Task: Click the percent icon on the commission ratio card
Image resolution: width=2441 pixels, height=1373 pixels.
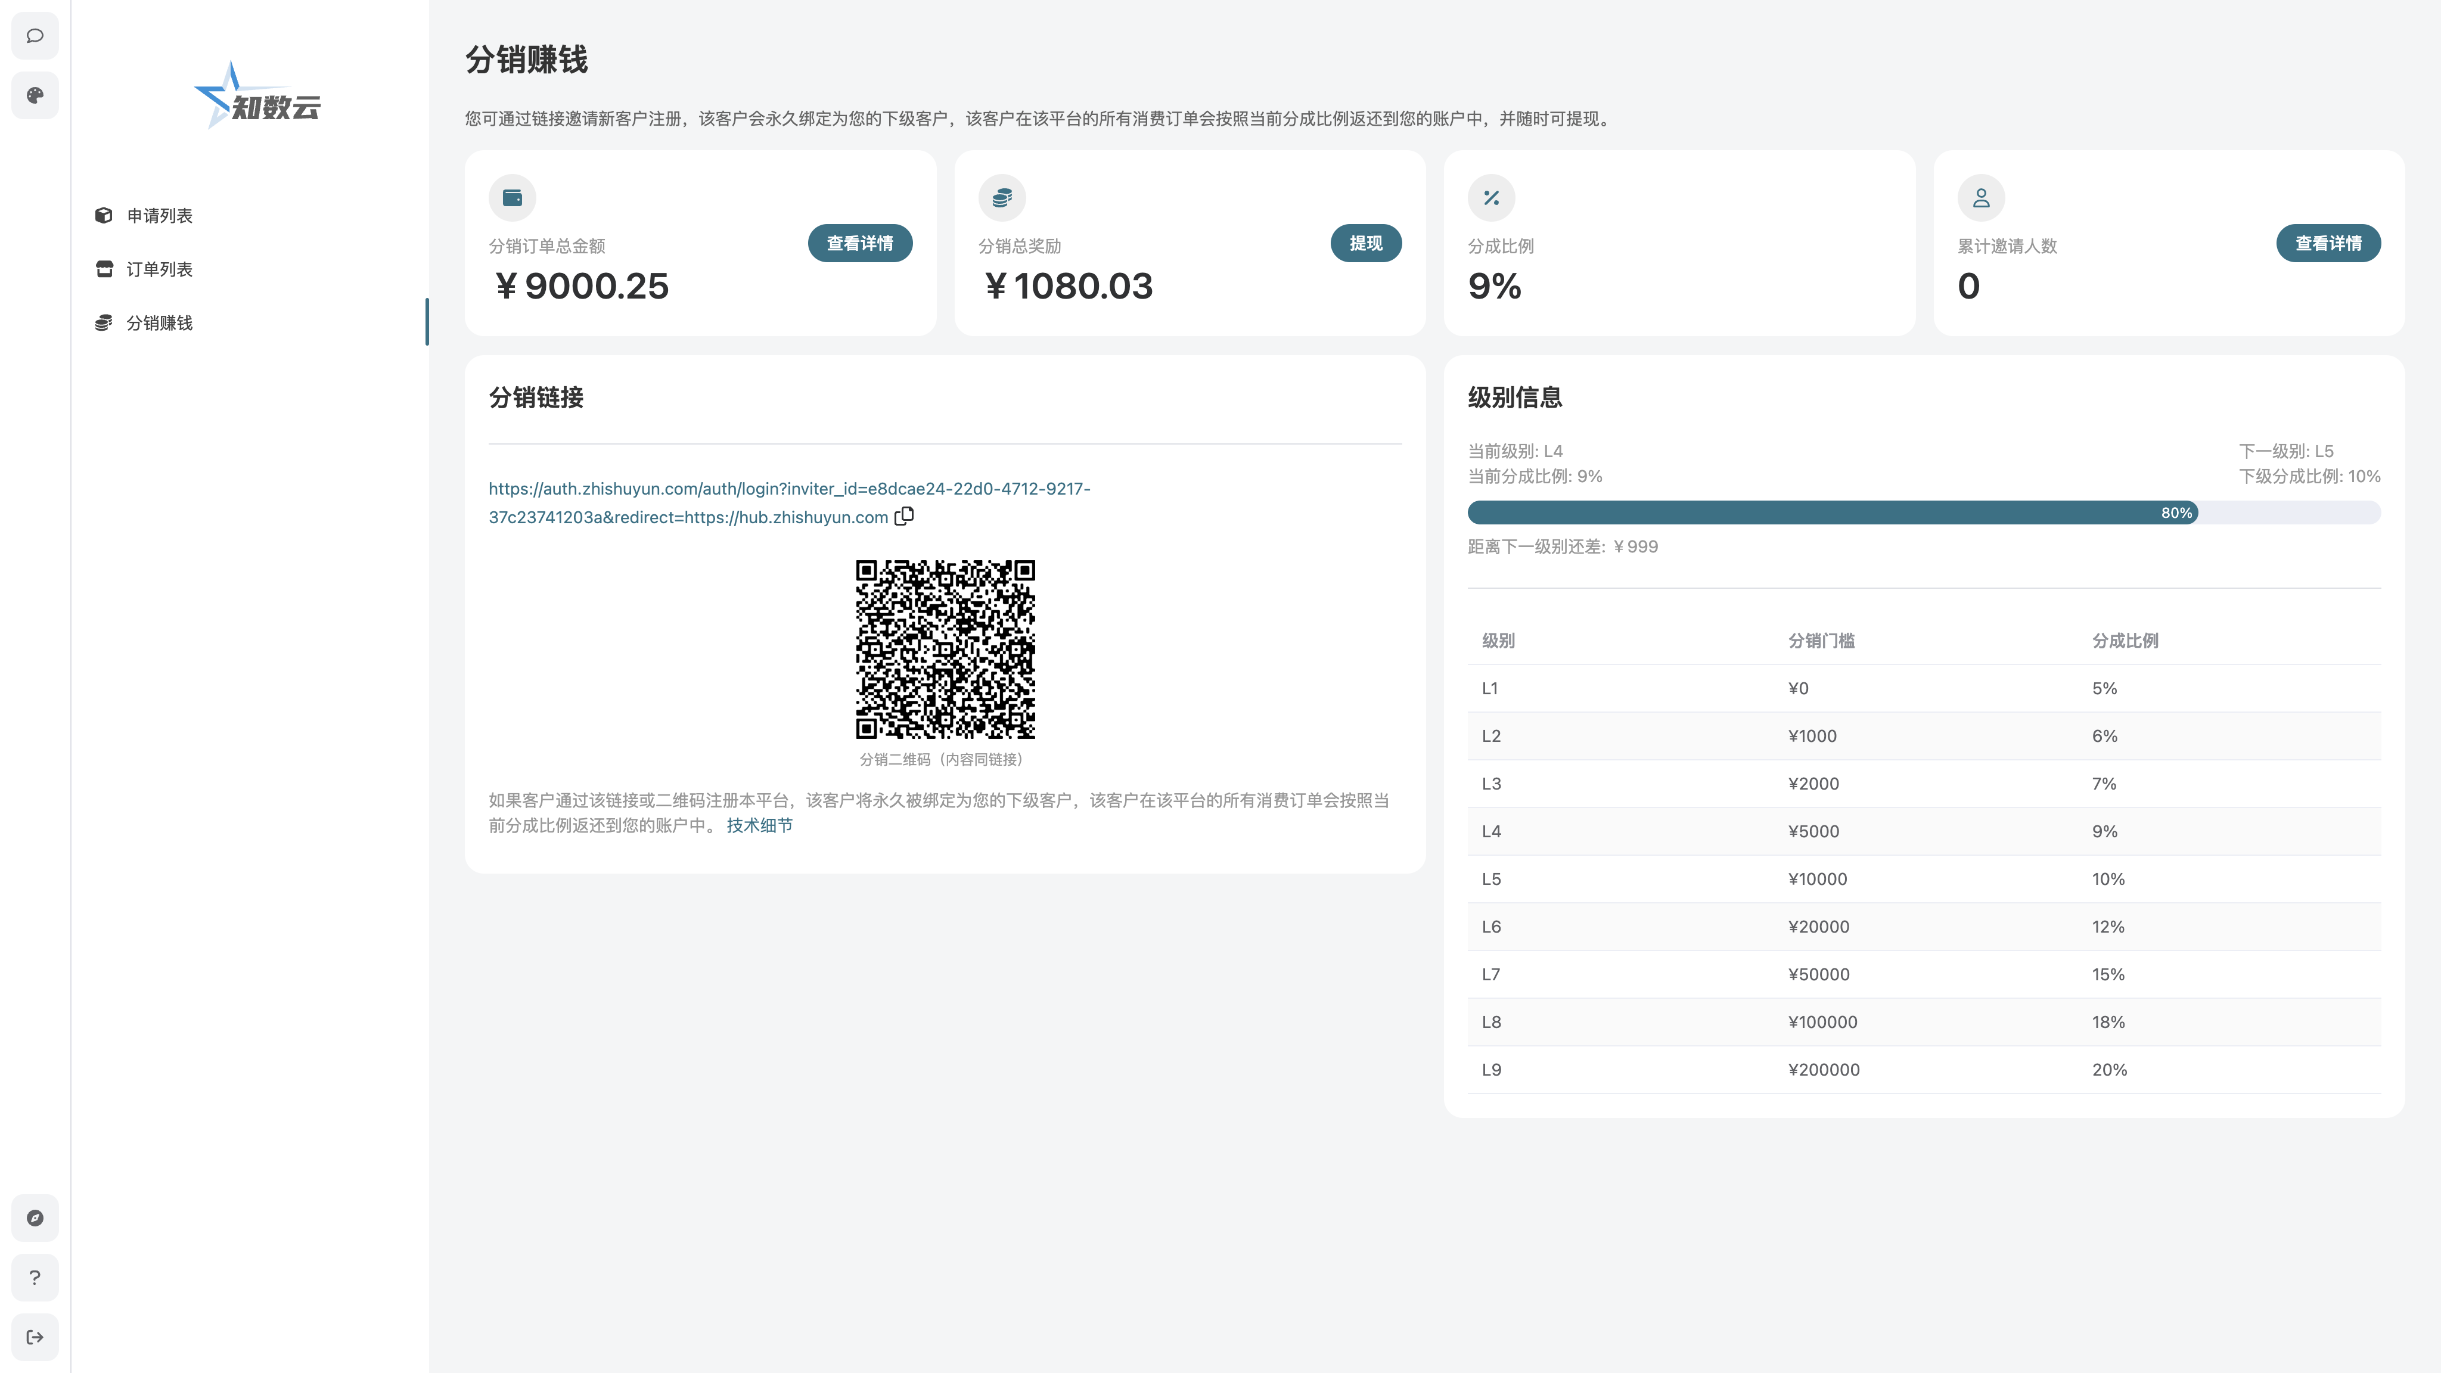Action: tap(1492, 198)
